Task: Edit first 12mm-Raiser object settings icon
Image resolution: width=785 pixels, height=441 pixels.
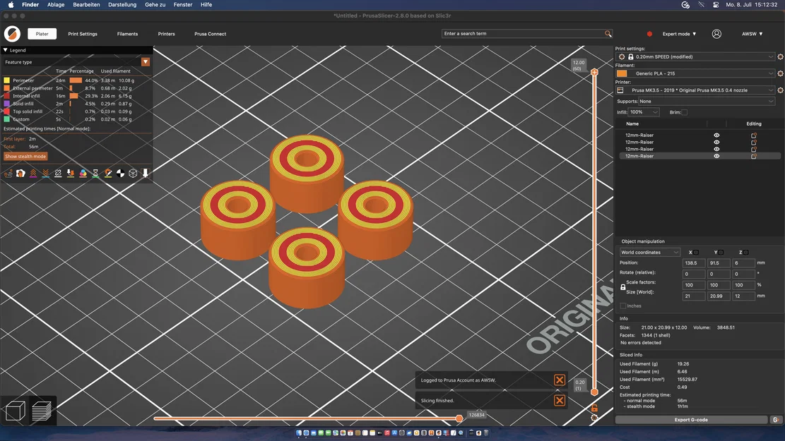Action: 753,135
